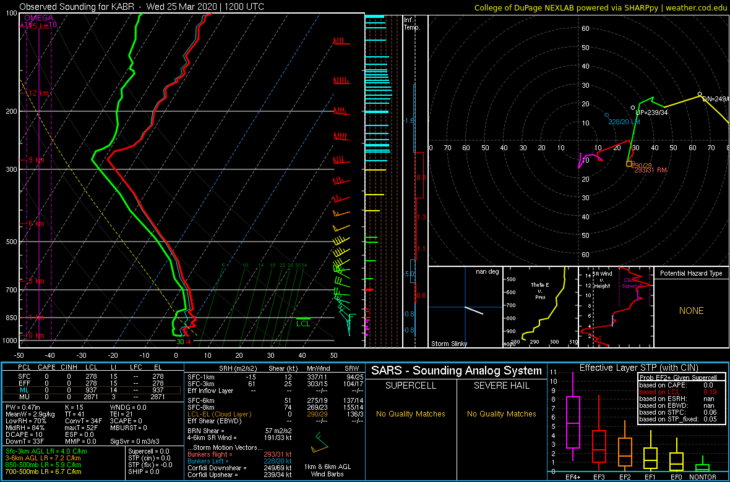
Task: Click the 'Supercell = 0.0' composite value
Action: 150,452
